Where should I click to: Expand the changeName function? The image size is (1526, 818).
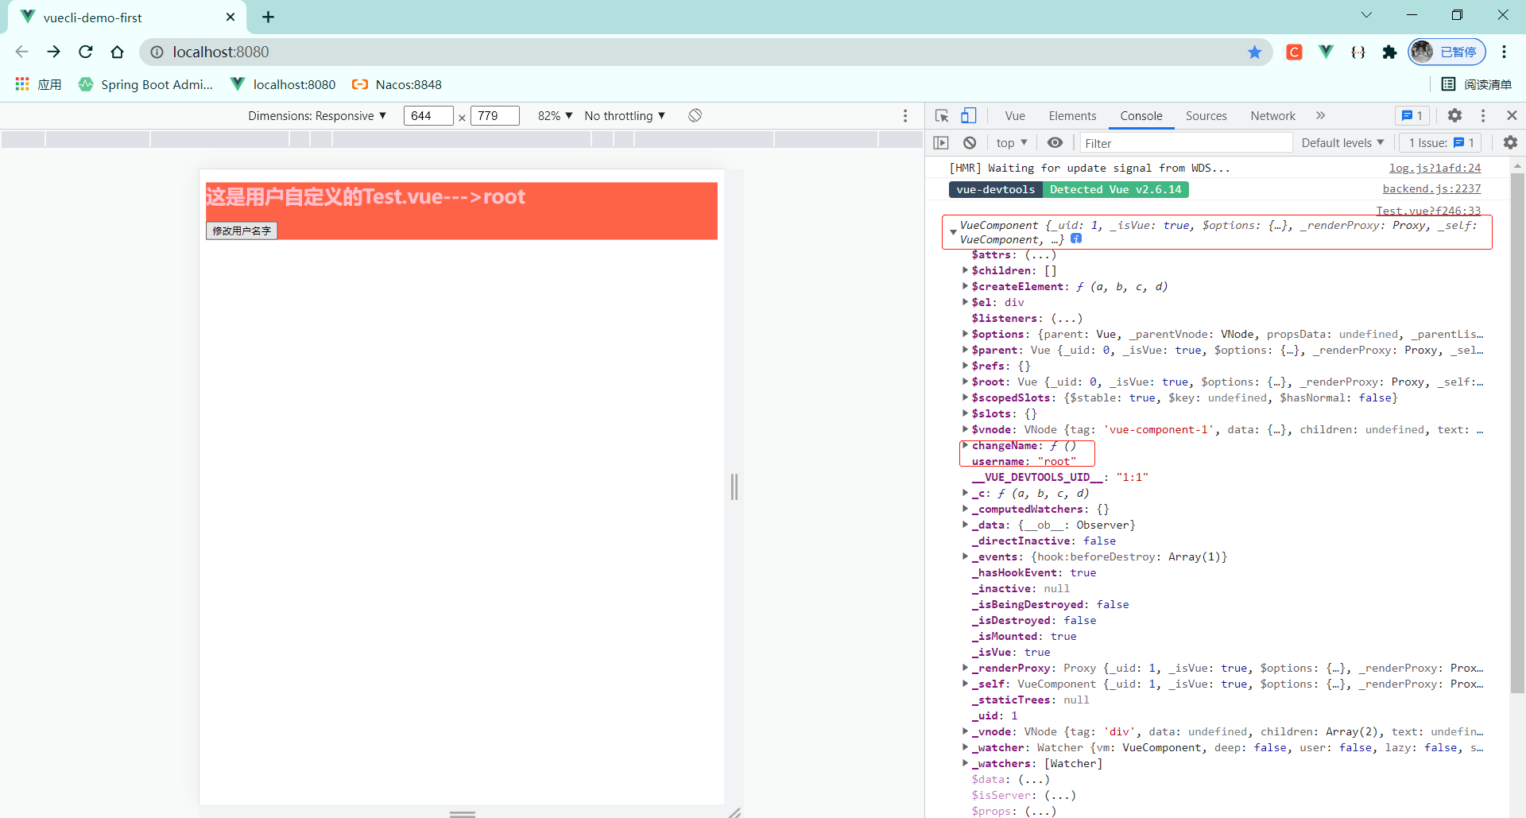tap(965, 445)
